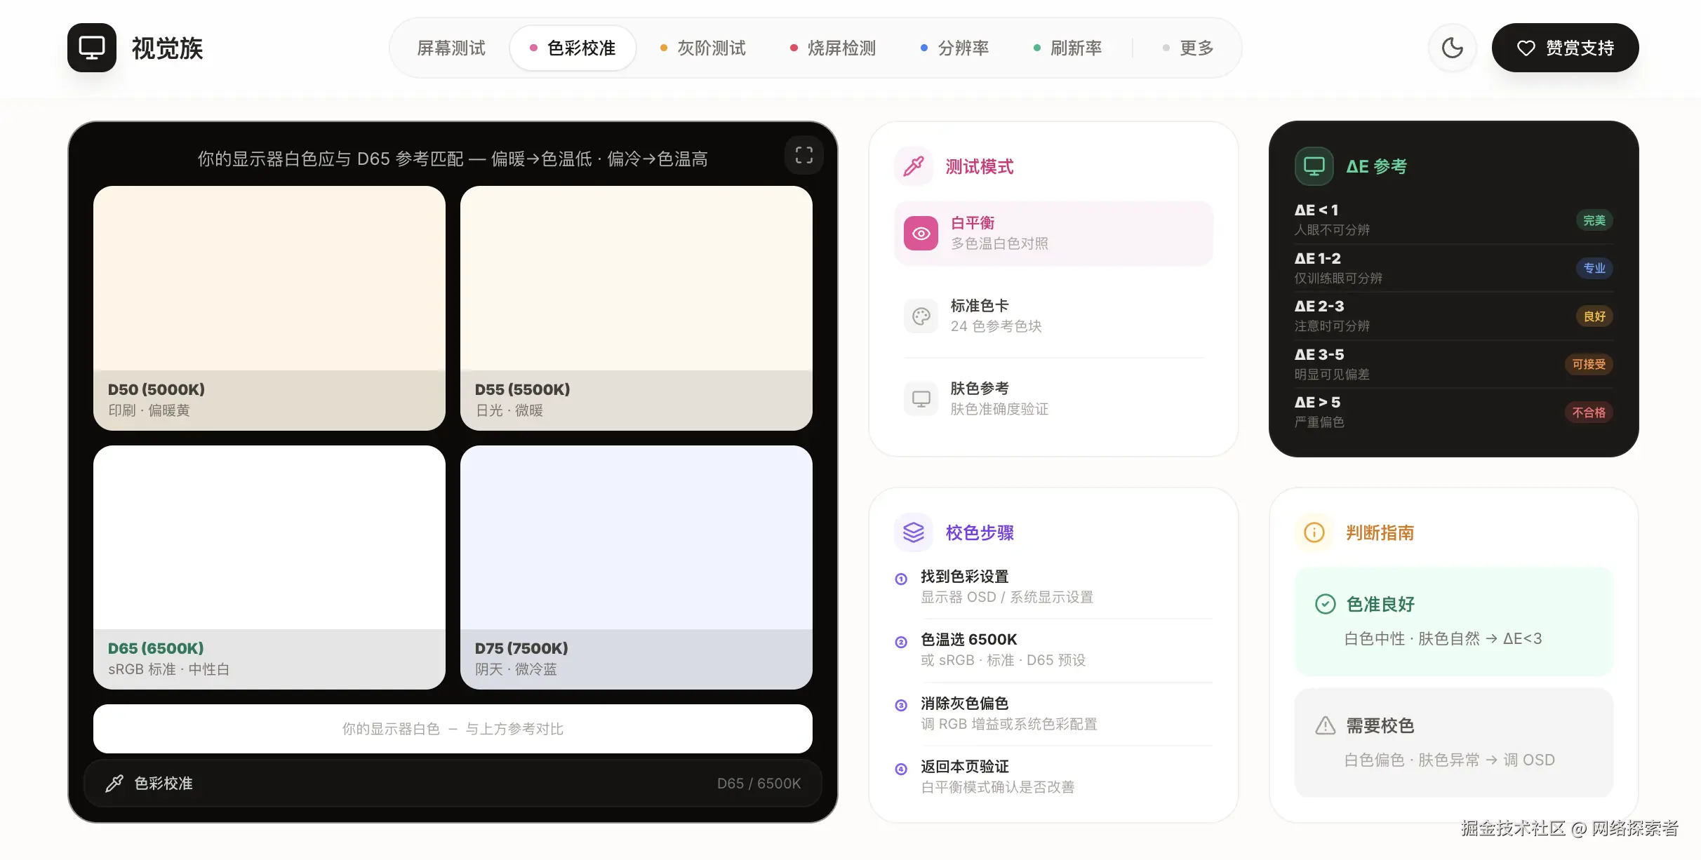Click the monitor icon beside 肤色参考

click(921, 399)
